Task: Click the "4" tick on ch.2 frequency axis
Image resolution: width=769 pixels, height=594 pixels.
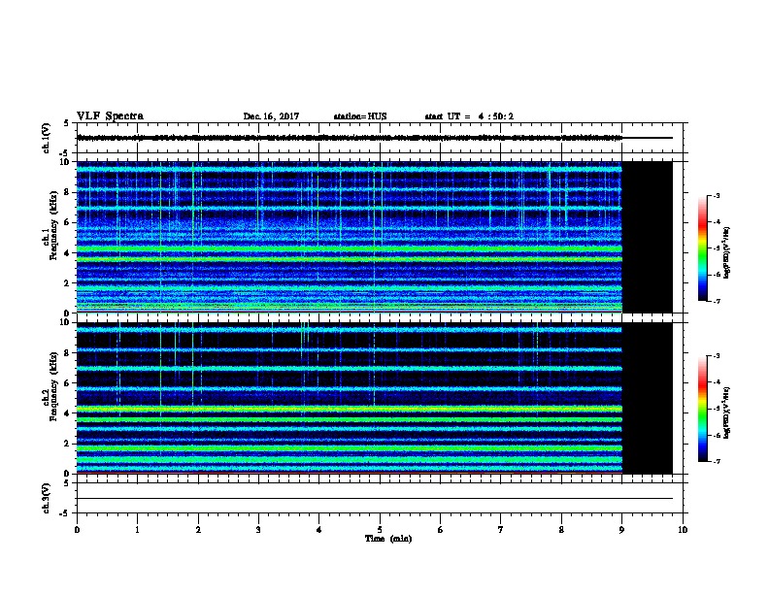Action: point(68,413)
